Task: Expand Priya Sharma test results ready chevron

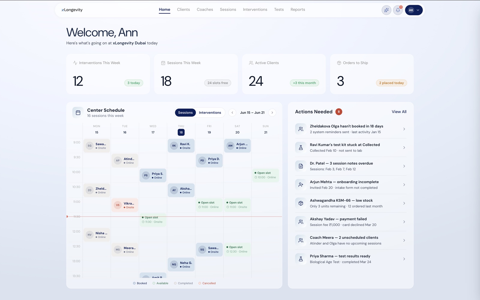Action: pyautogui.click(x=404, y=259)
